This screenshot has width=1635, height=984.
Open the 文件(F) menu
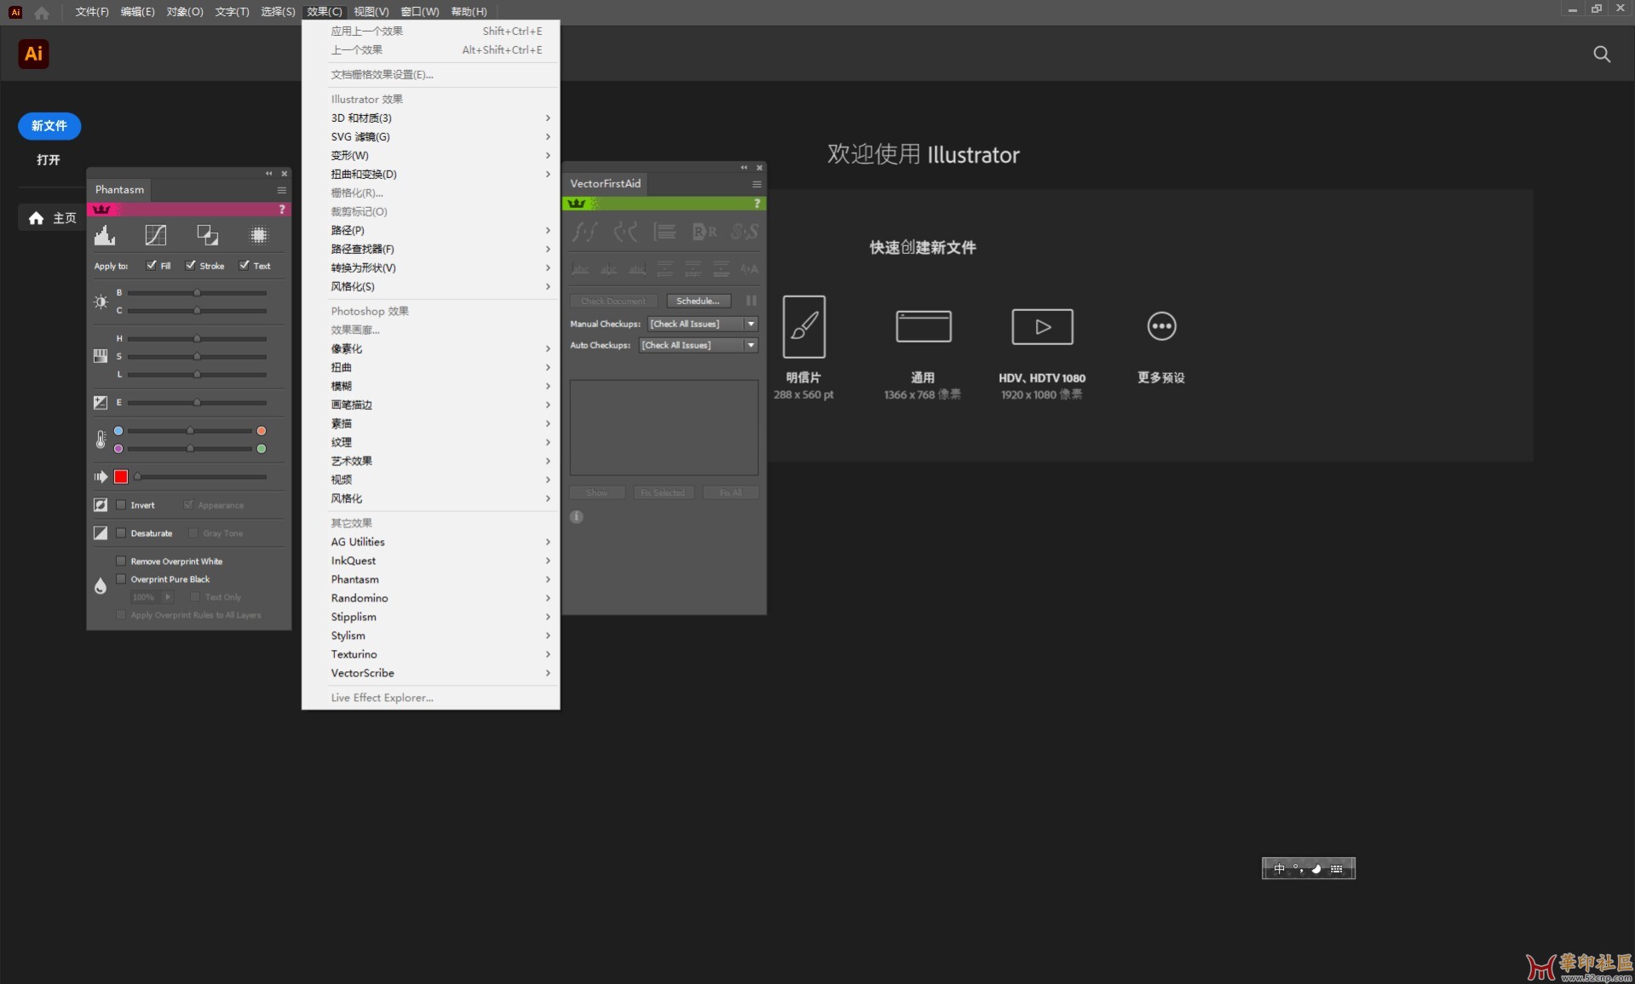click(92, 12)
